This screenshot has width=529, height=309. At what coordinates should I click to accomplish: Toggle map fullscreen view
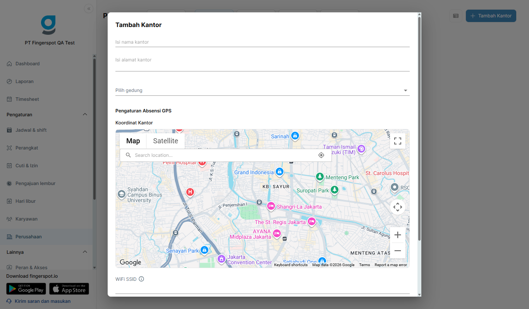click(398, 141)
